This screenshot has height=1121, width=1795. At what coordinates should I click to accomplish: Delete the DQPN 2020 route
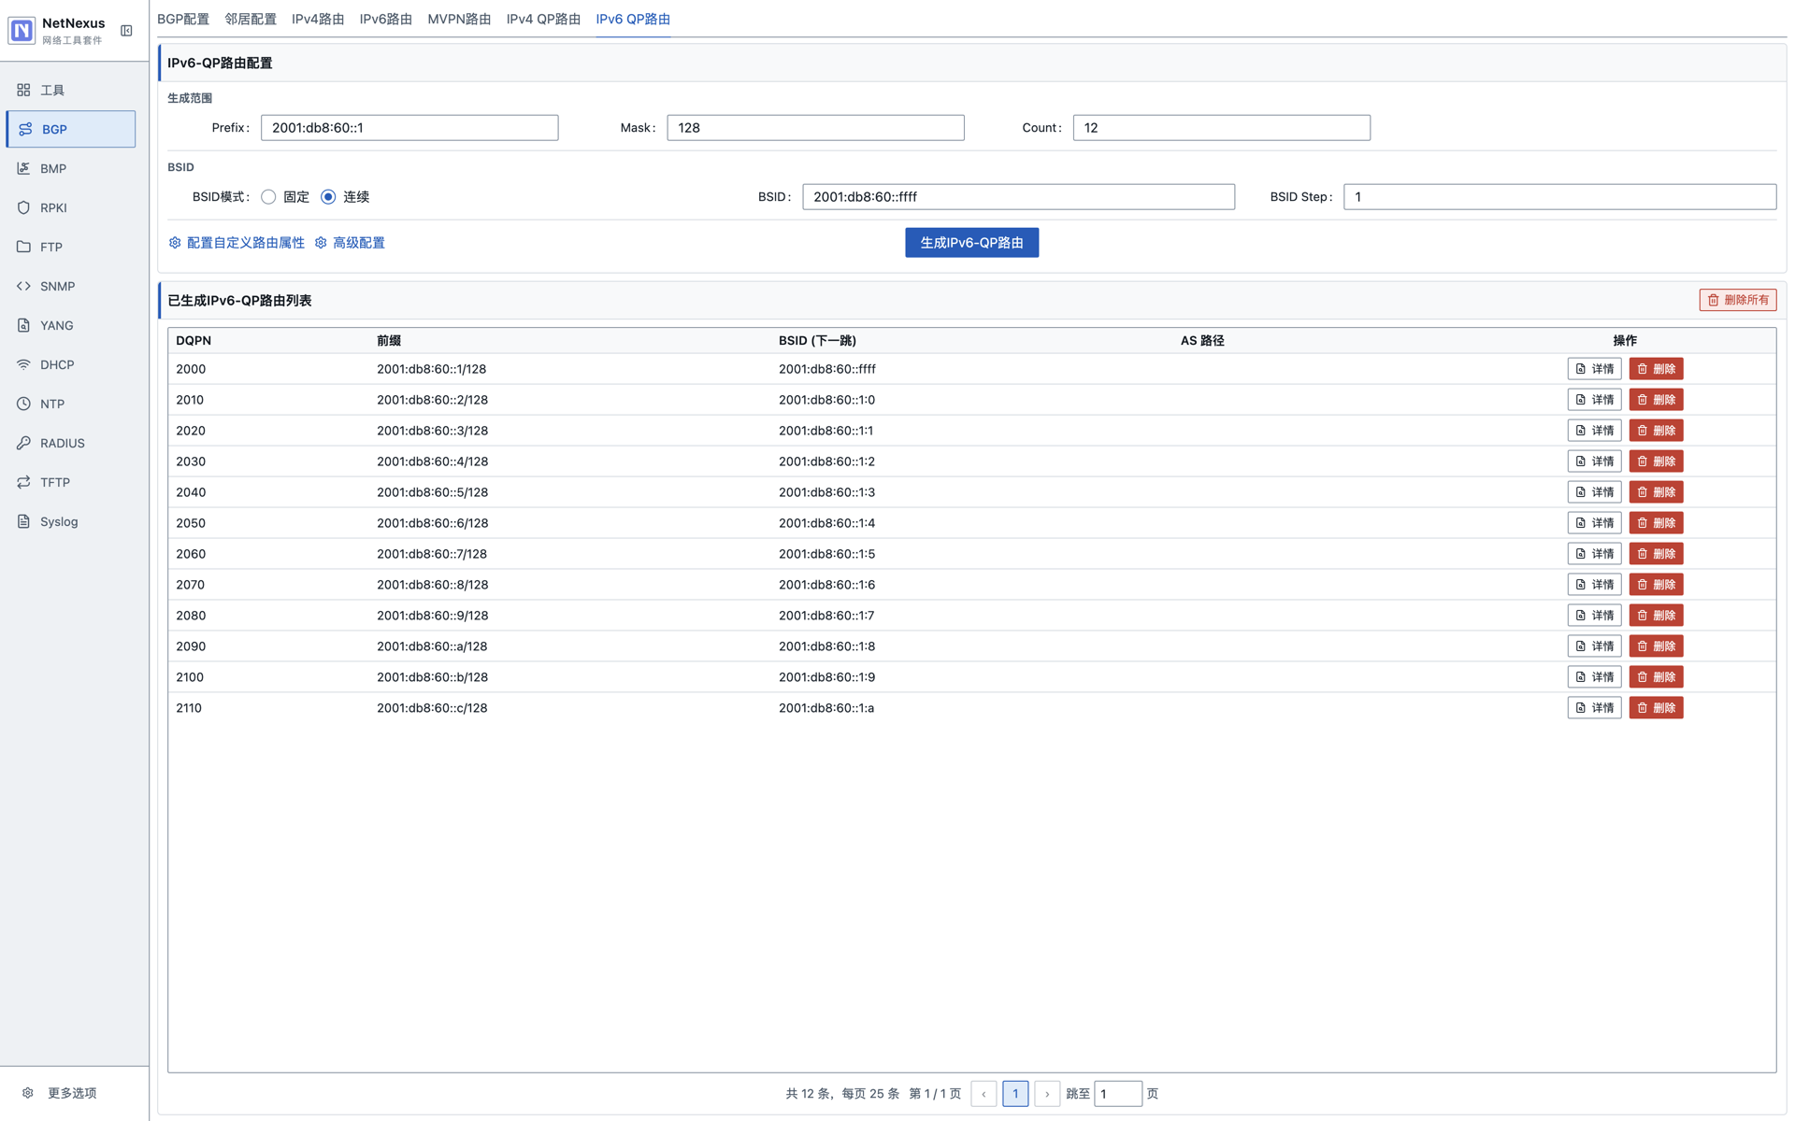click(x=1656, y=431)
